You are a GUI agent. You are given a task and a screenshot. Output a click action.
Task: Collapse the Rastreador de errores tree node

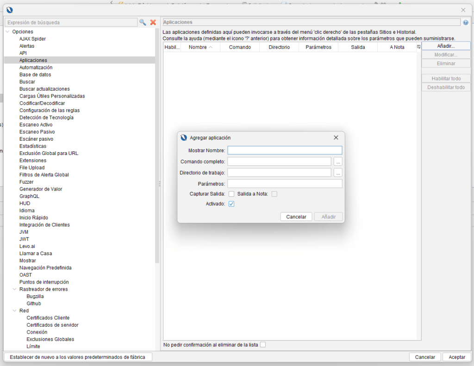[x=15, y=289]
